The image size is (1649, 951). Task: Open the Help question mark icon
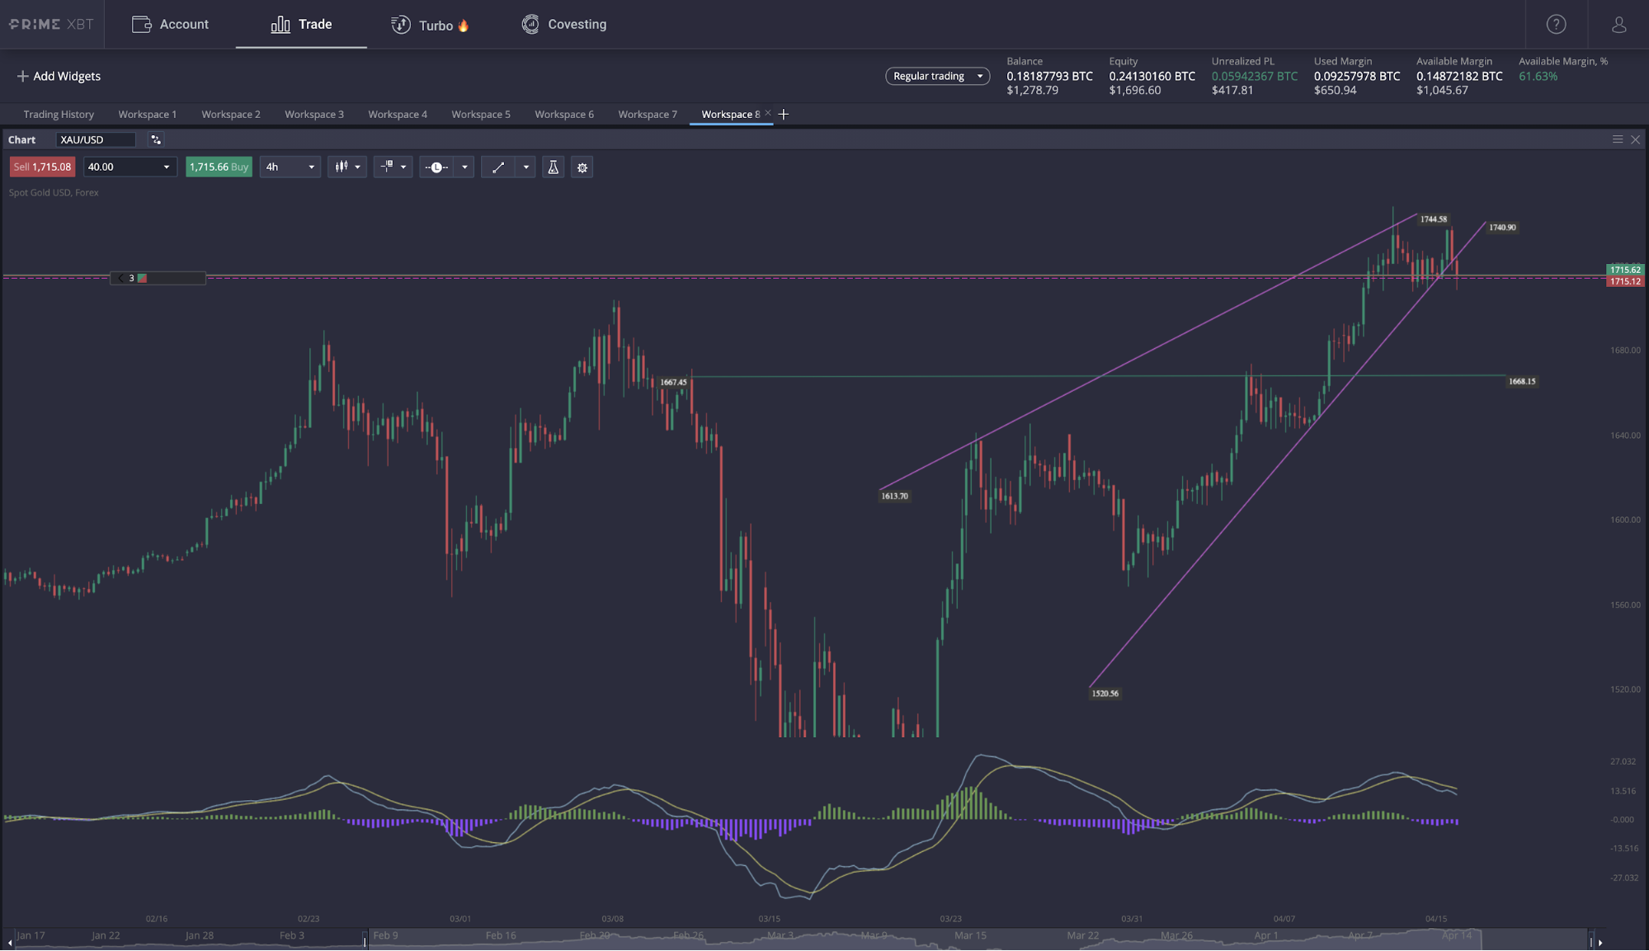pos(1556,24)
